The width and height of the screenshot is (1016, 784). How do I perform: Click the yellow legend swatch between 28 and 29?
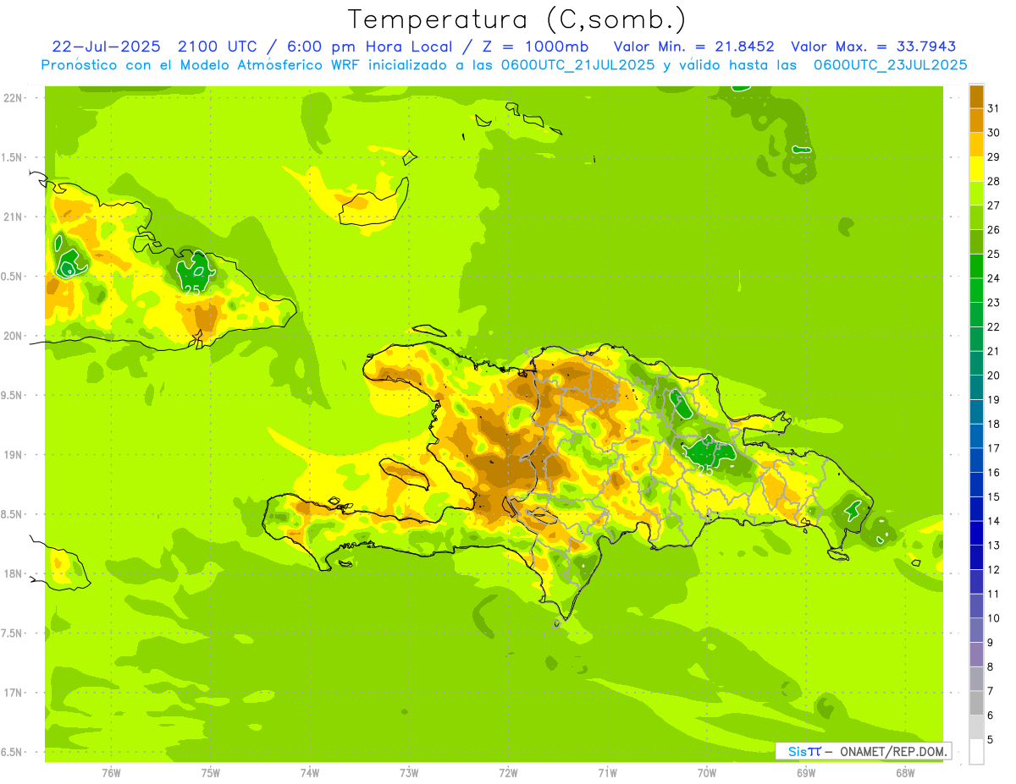976,169
